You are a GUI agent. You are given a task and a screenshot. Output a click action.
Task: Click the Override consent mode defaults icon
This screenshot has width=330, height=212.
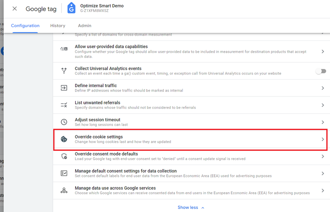[64, 156]
